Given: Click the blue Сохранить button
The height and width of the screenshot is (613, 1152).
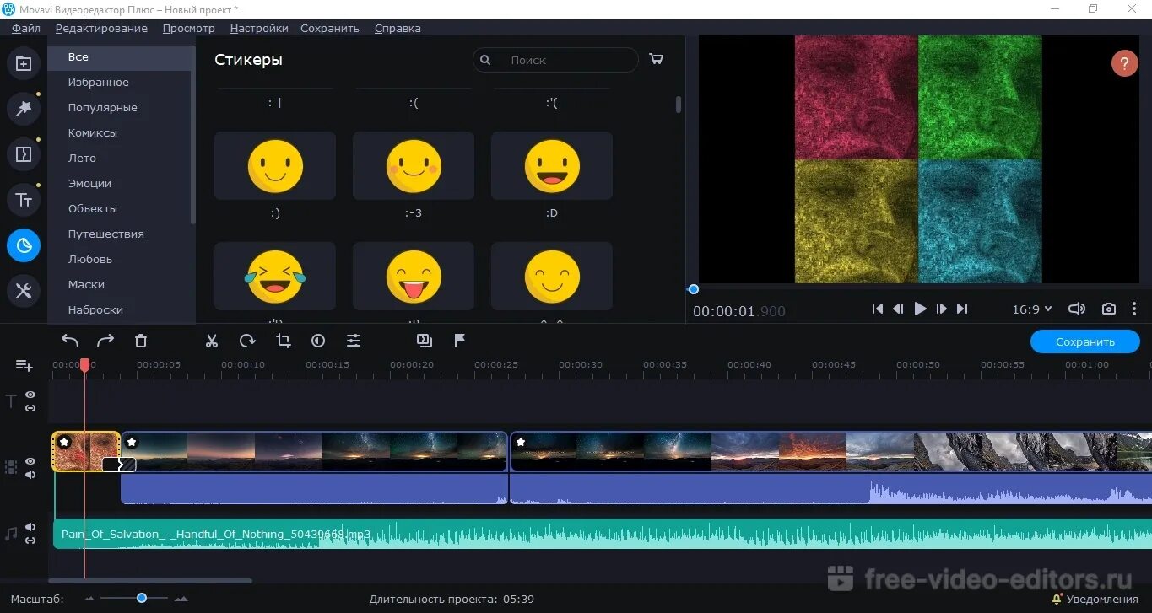Looking at the screenshot, I should 1084,341.
